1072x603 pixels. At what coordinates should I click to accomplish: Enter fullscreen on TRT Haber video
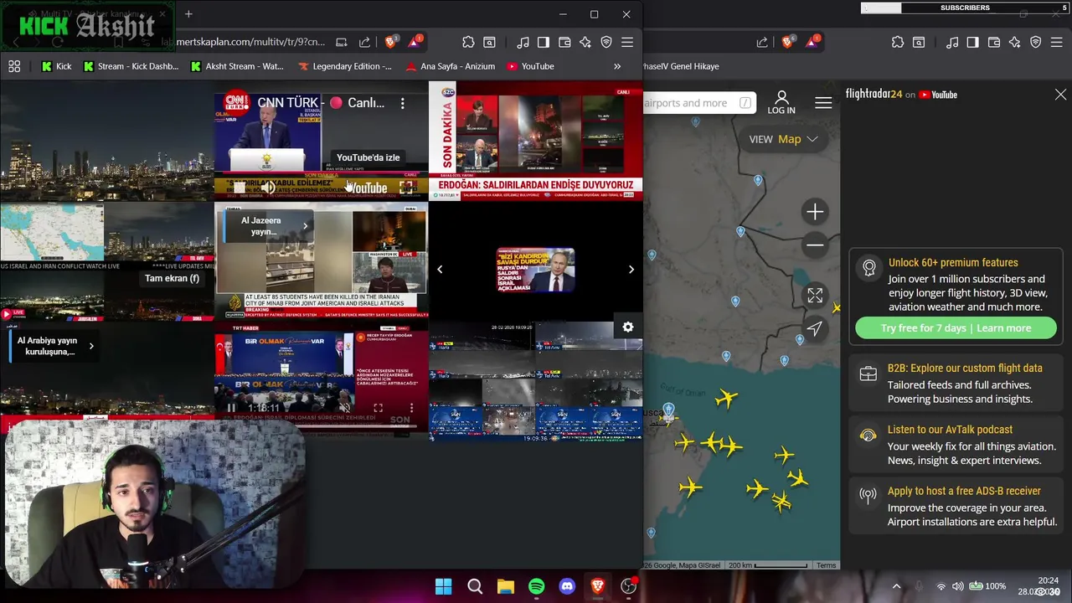pos(378,408)
